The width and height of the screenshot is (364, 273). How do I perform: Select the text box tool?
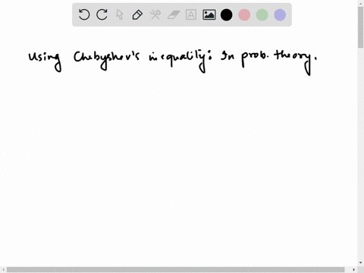(x=191, y=14)
